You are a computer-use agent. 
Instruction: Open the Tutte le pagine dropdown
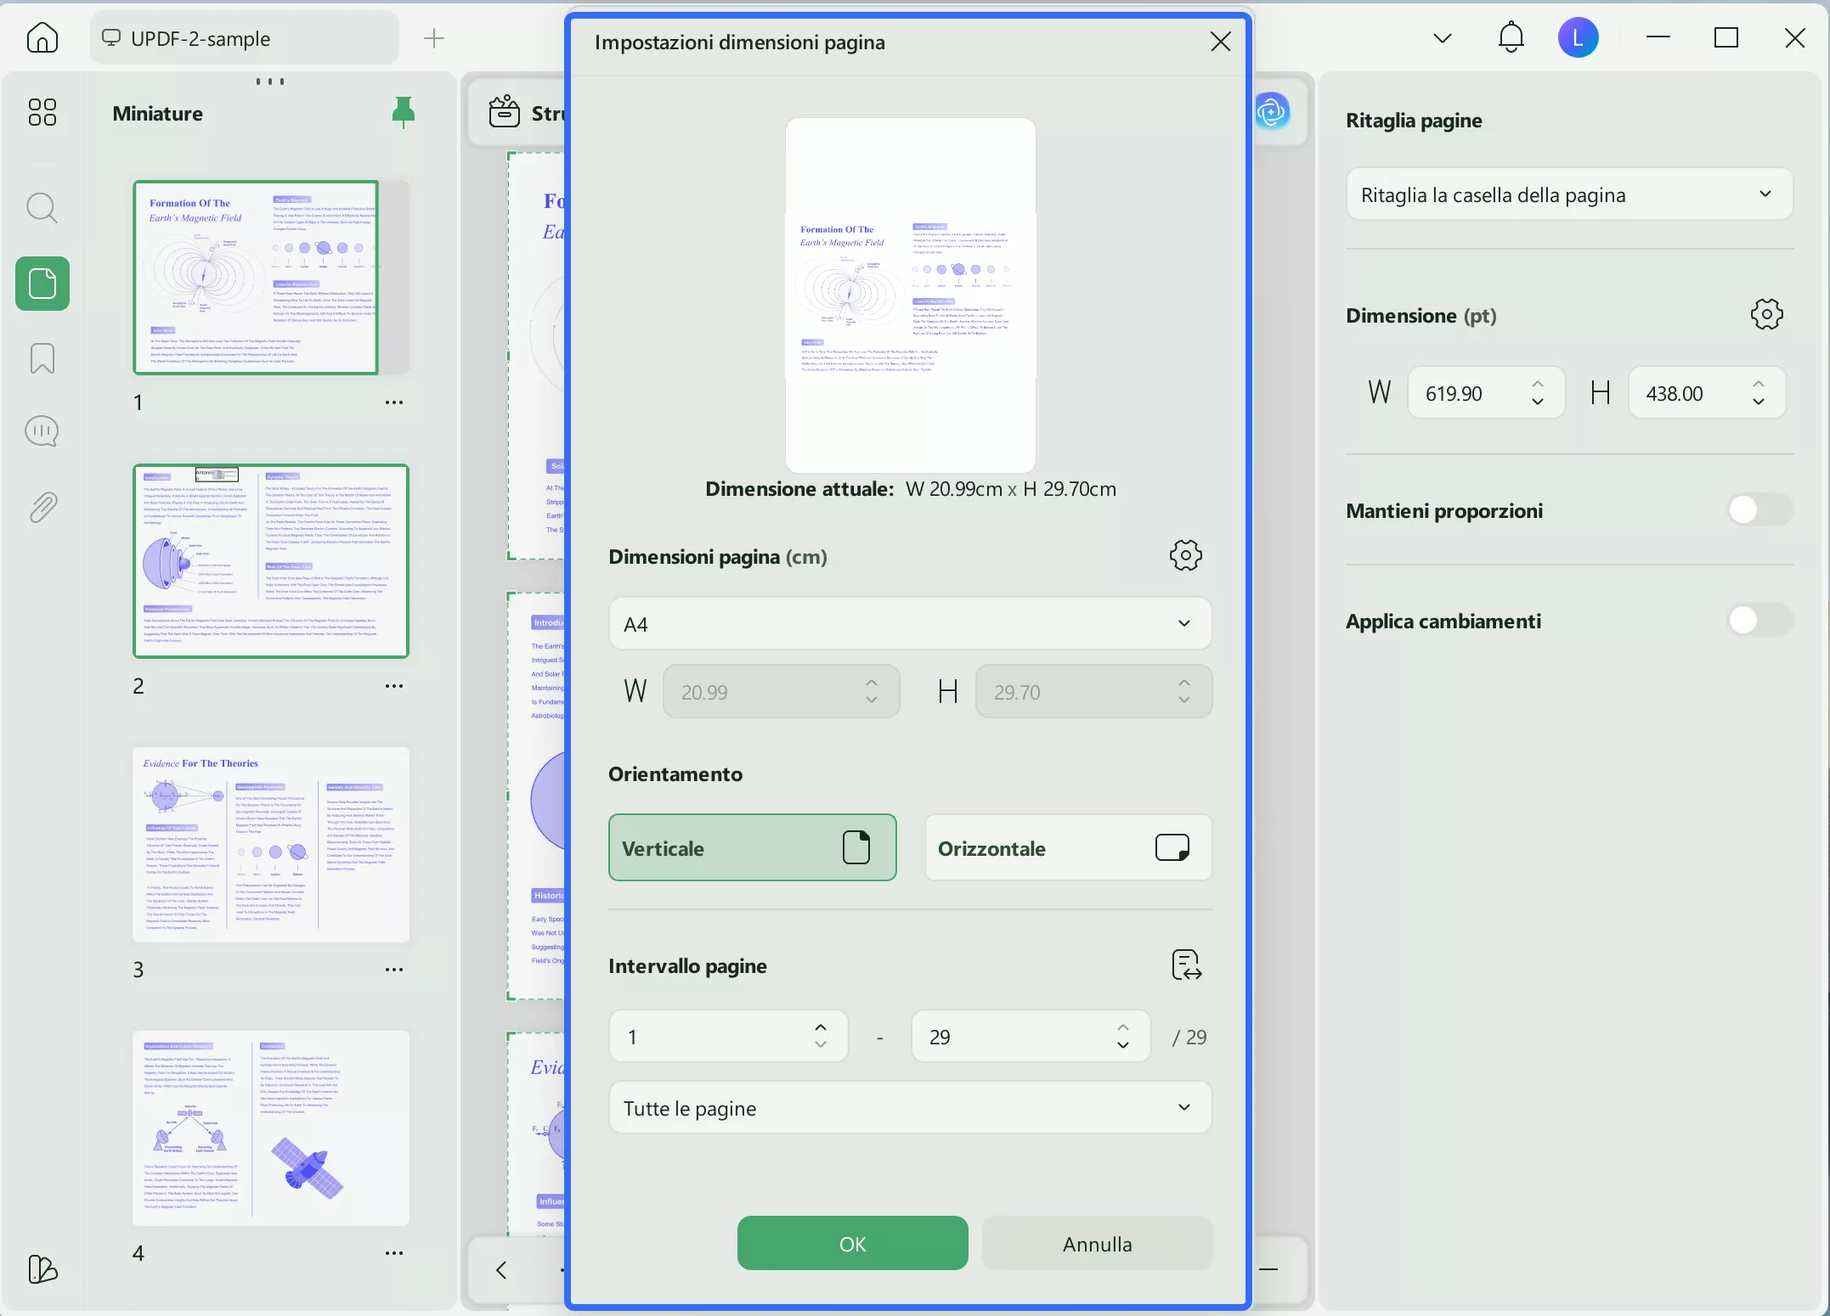[908, 1107]
